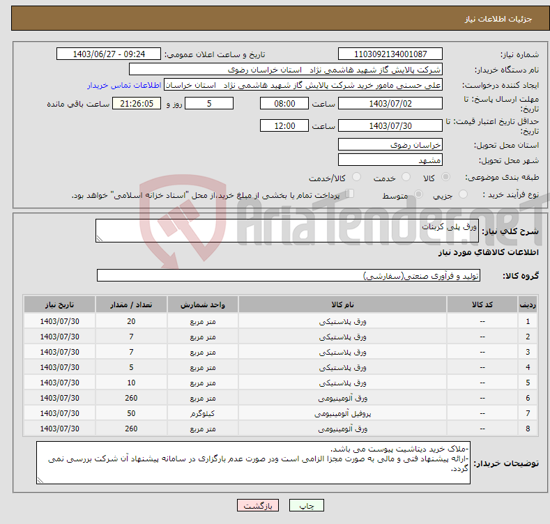Open the اطلاعات تماس خریدار link

pos(124,85)
